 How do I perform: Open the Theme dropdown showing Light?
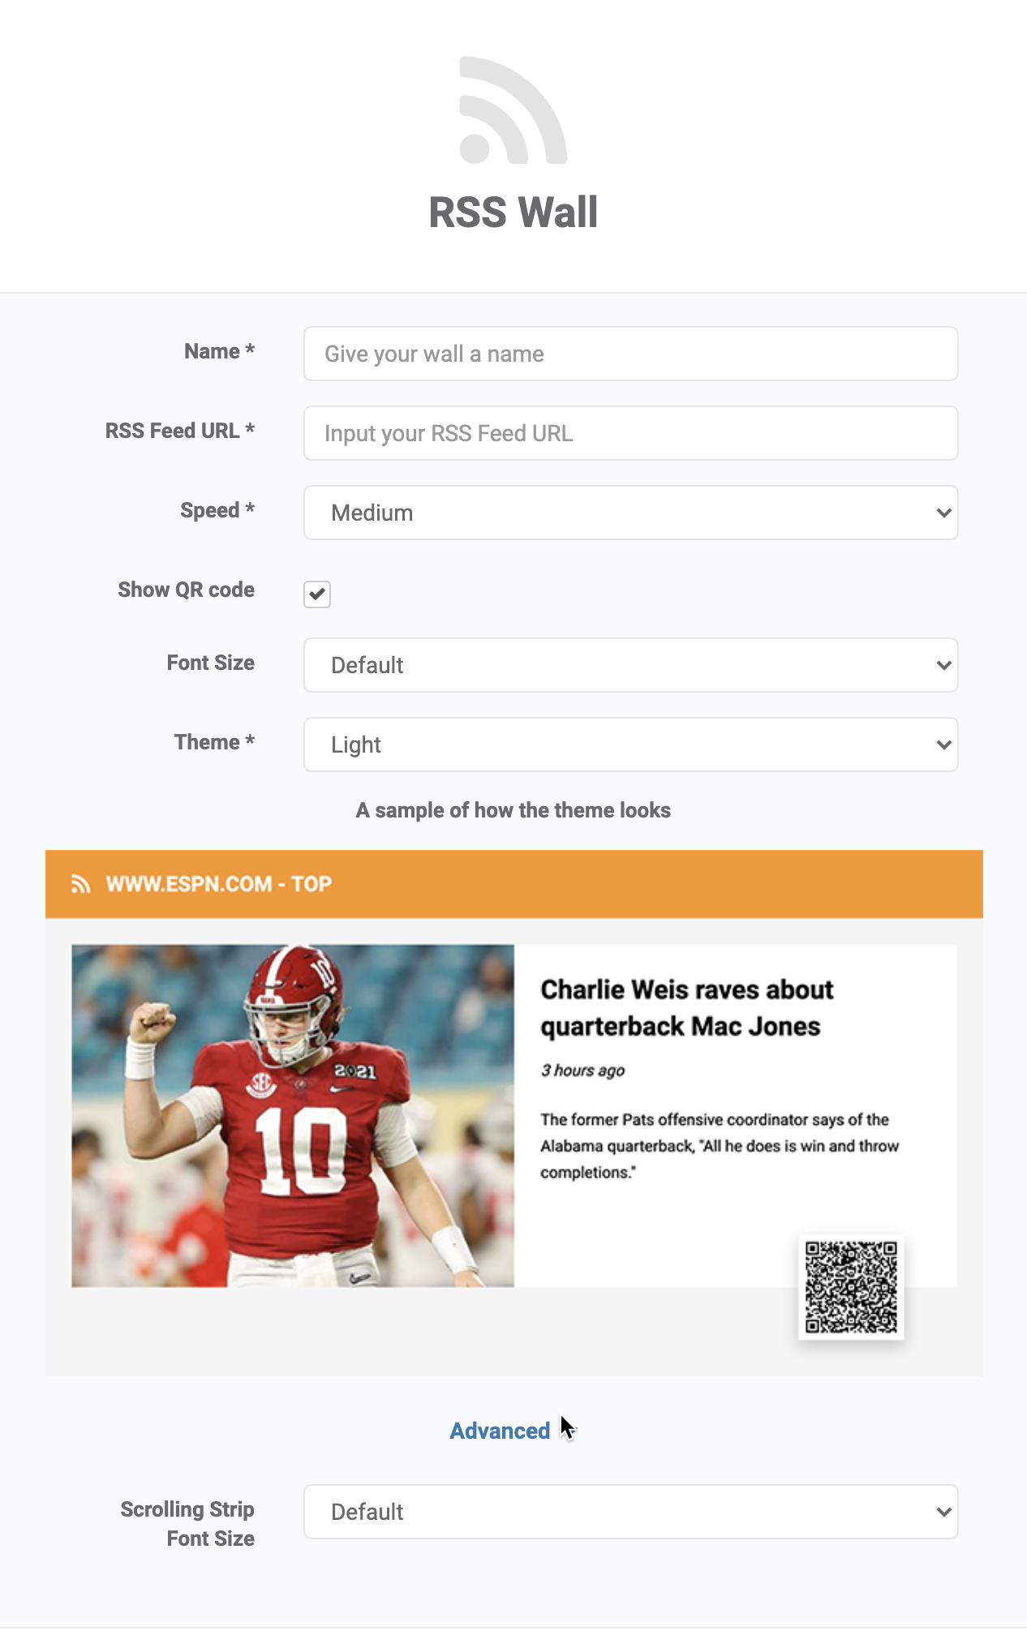[631, 745]
